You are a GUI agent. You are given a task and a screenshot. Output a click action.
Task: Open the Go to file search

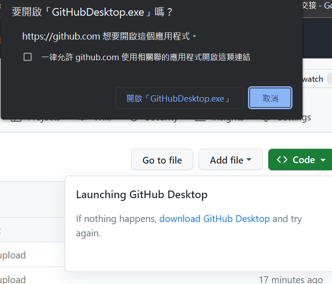pos(162,160)
